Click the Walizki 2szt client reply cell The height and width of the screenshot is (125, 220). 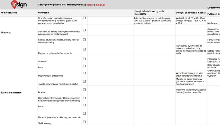pos(191,20)
